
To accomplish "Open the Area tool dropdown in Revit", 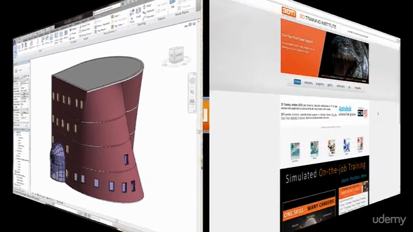I will (x=115, y=16).
